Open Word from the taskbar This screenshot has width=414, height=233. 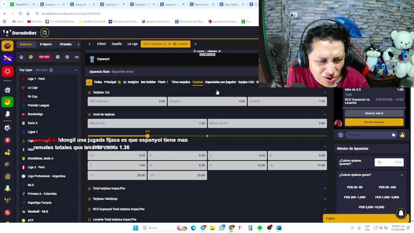click(279, 228)
